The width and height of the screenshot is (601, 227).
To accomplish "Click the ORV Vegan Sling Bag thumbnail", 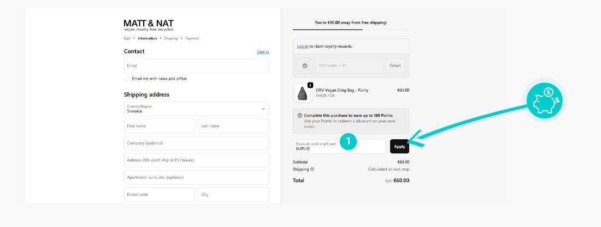I will pyautogui.click(x=303, y=93).
